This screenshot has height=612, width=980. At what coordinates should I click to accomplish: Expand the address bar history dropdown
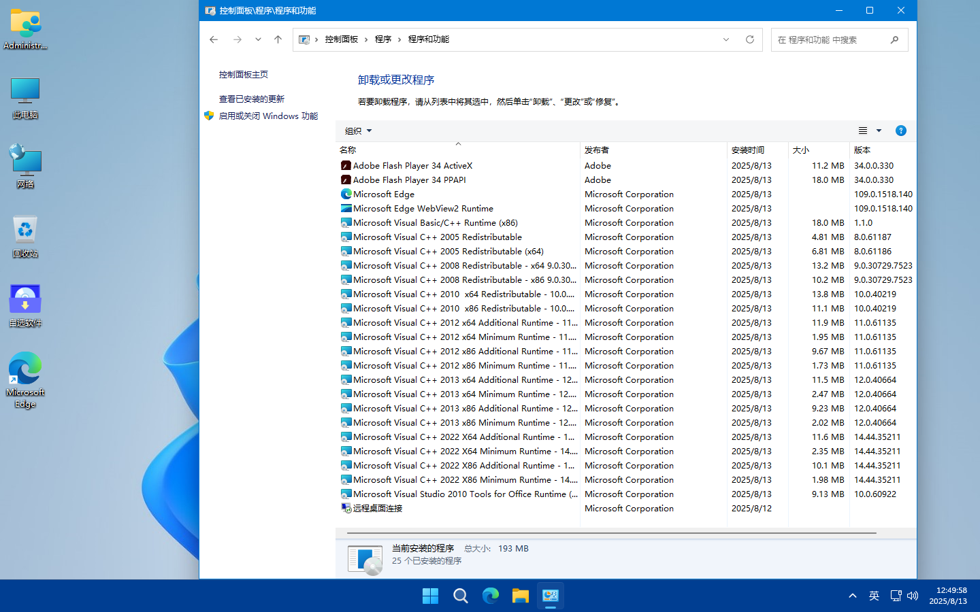726,39
